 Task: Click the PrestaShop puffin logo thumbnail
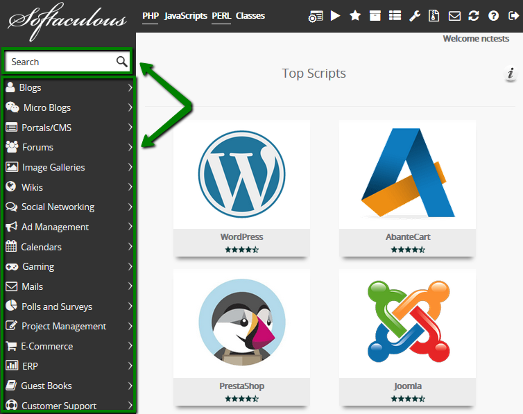pos(242,322)
